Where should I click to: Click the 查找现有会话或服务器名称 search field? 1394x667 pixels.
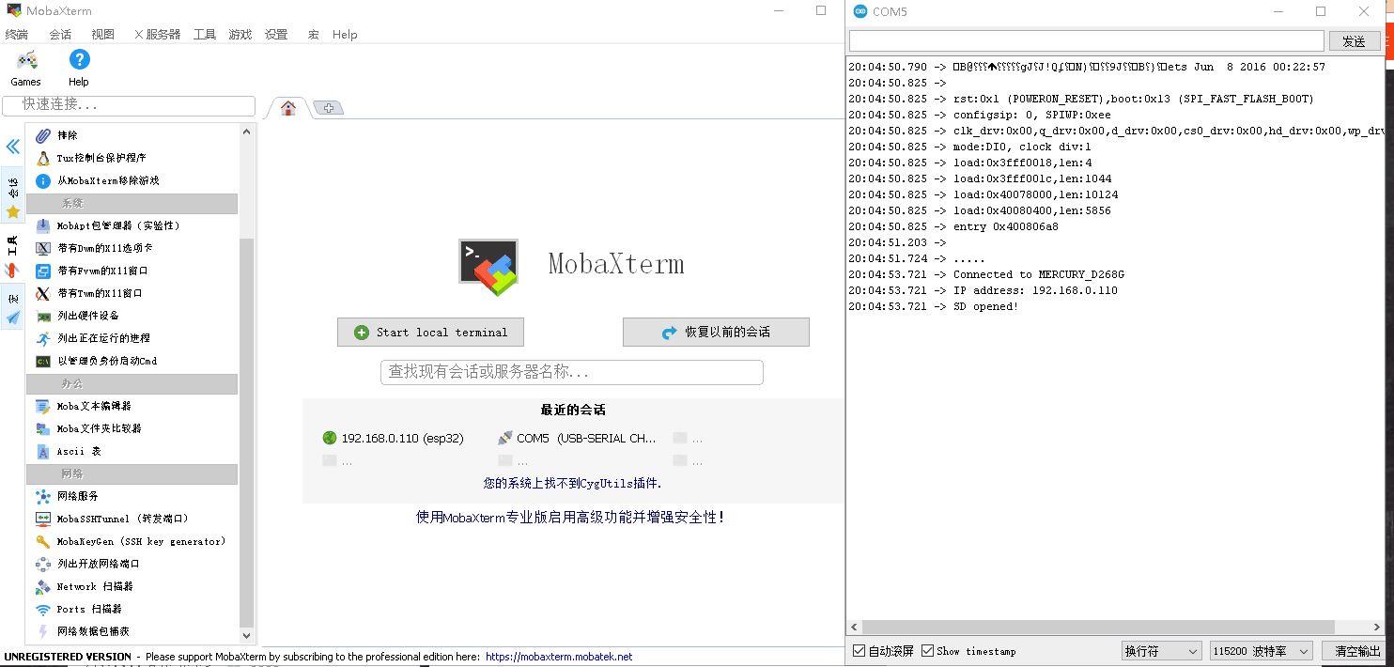pyautogui.click(x=572, y=372)
